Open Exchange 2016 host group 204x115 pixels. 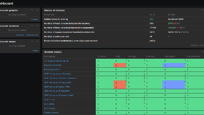click(x=52, y=70)
